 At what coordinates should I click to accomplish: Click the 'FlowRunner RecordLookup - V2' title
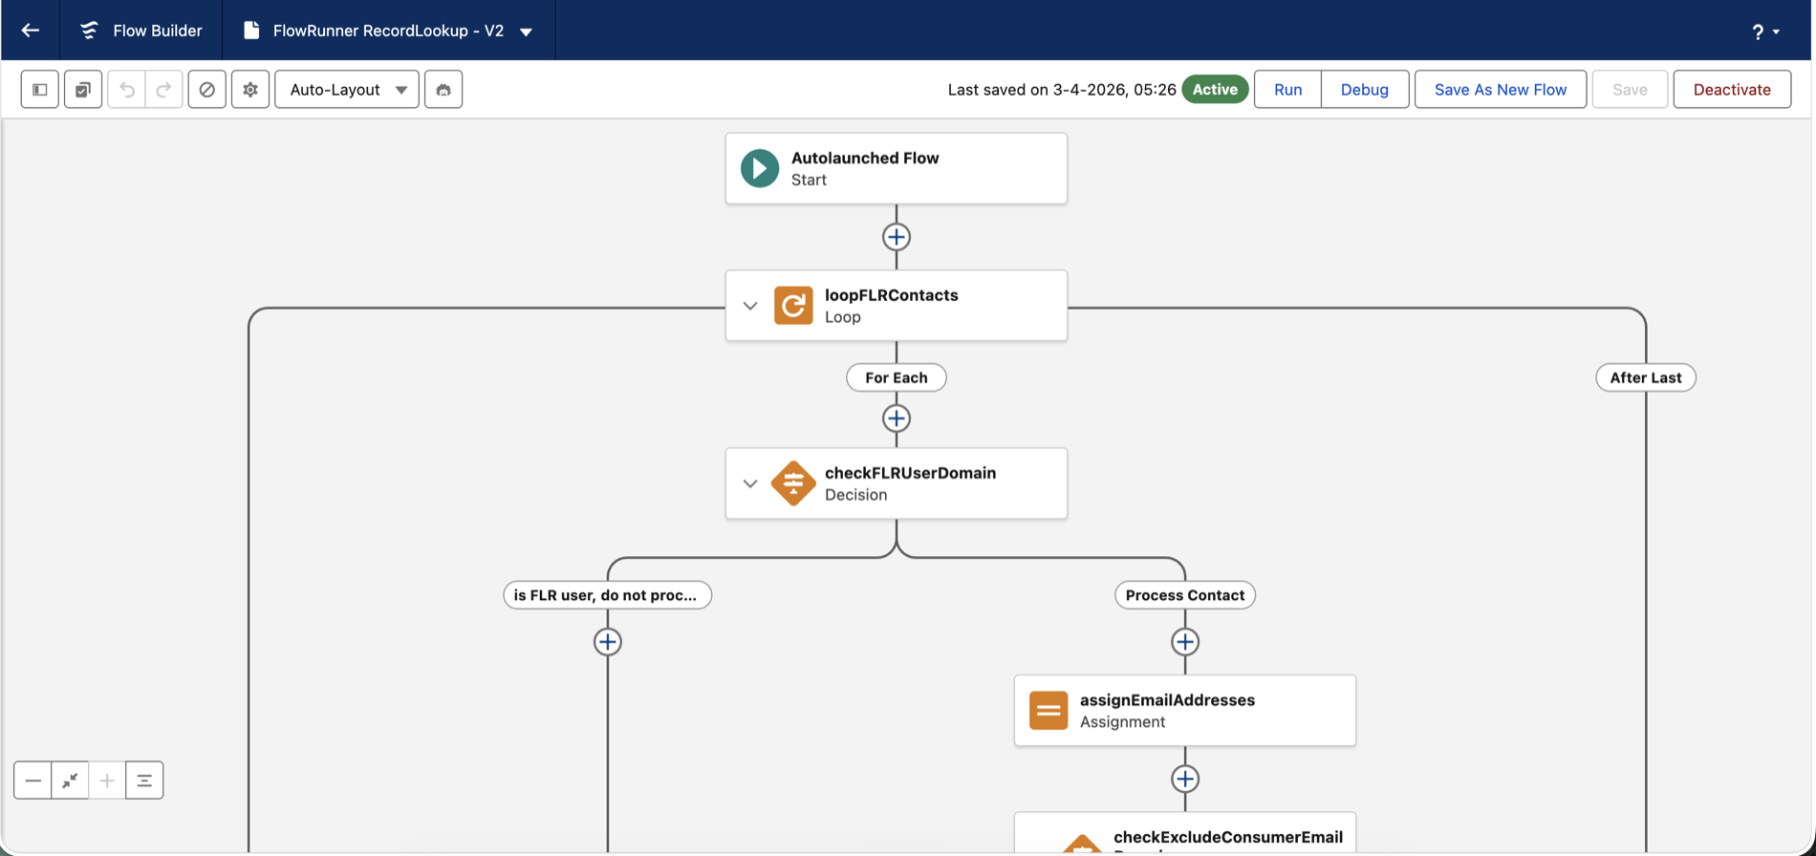tap(388, 31)
